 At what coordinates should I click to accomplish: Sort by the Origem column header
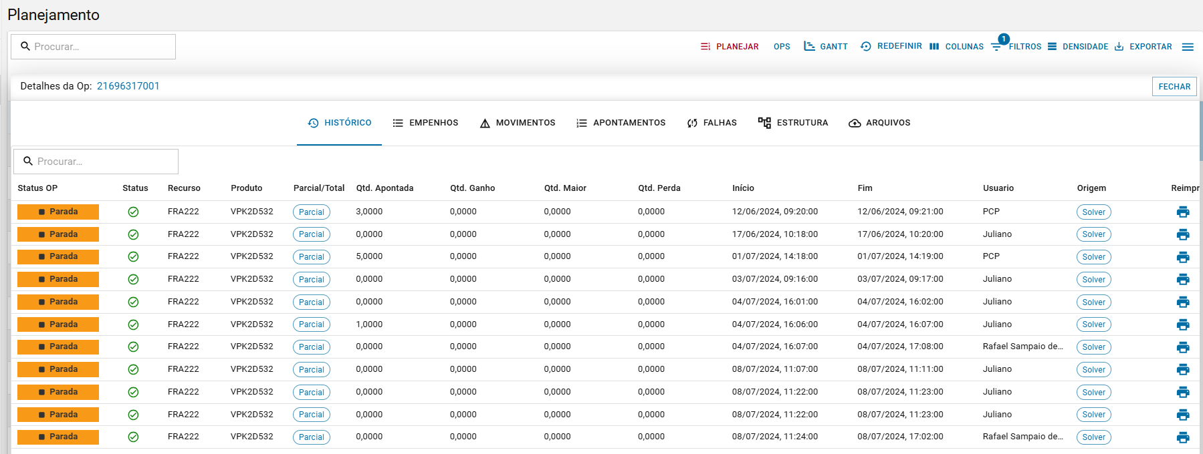coord(1091,188)
